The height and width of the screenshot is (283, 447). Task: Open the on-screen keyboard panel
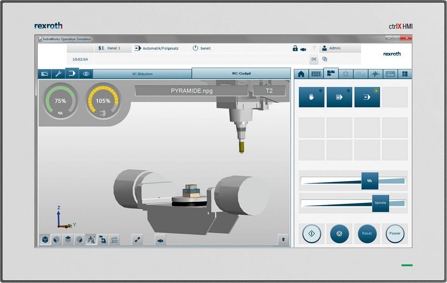(316, 74)
